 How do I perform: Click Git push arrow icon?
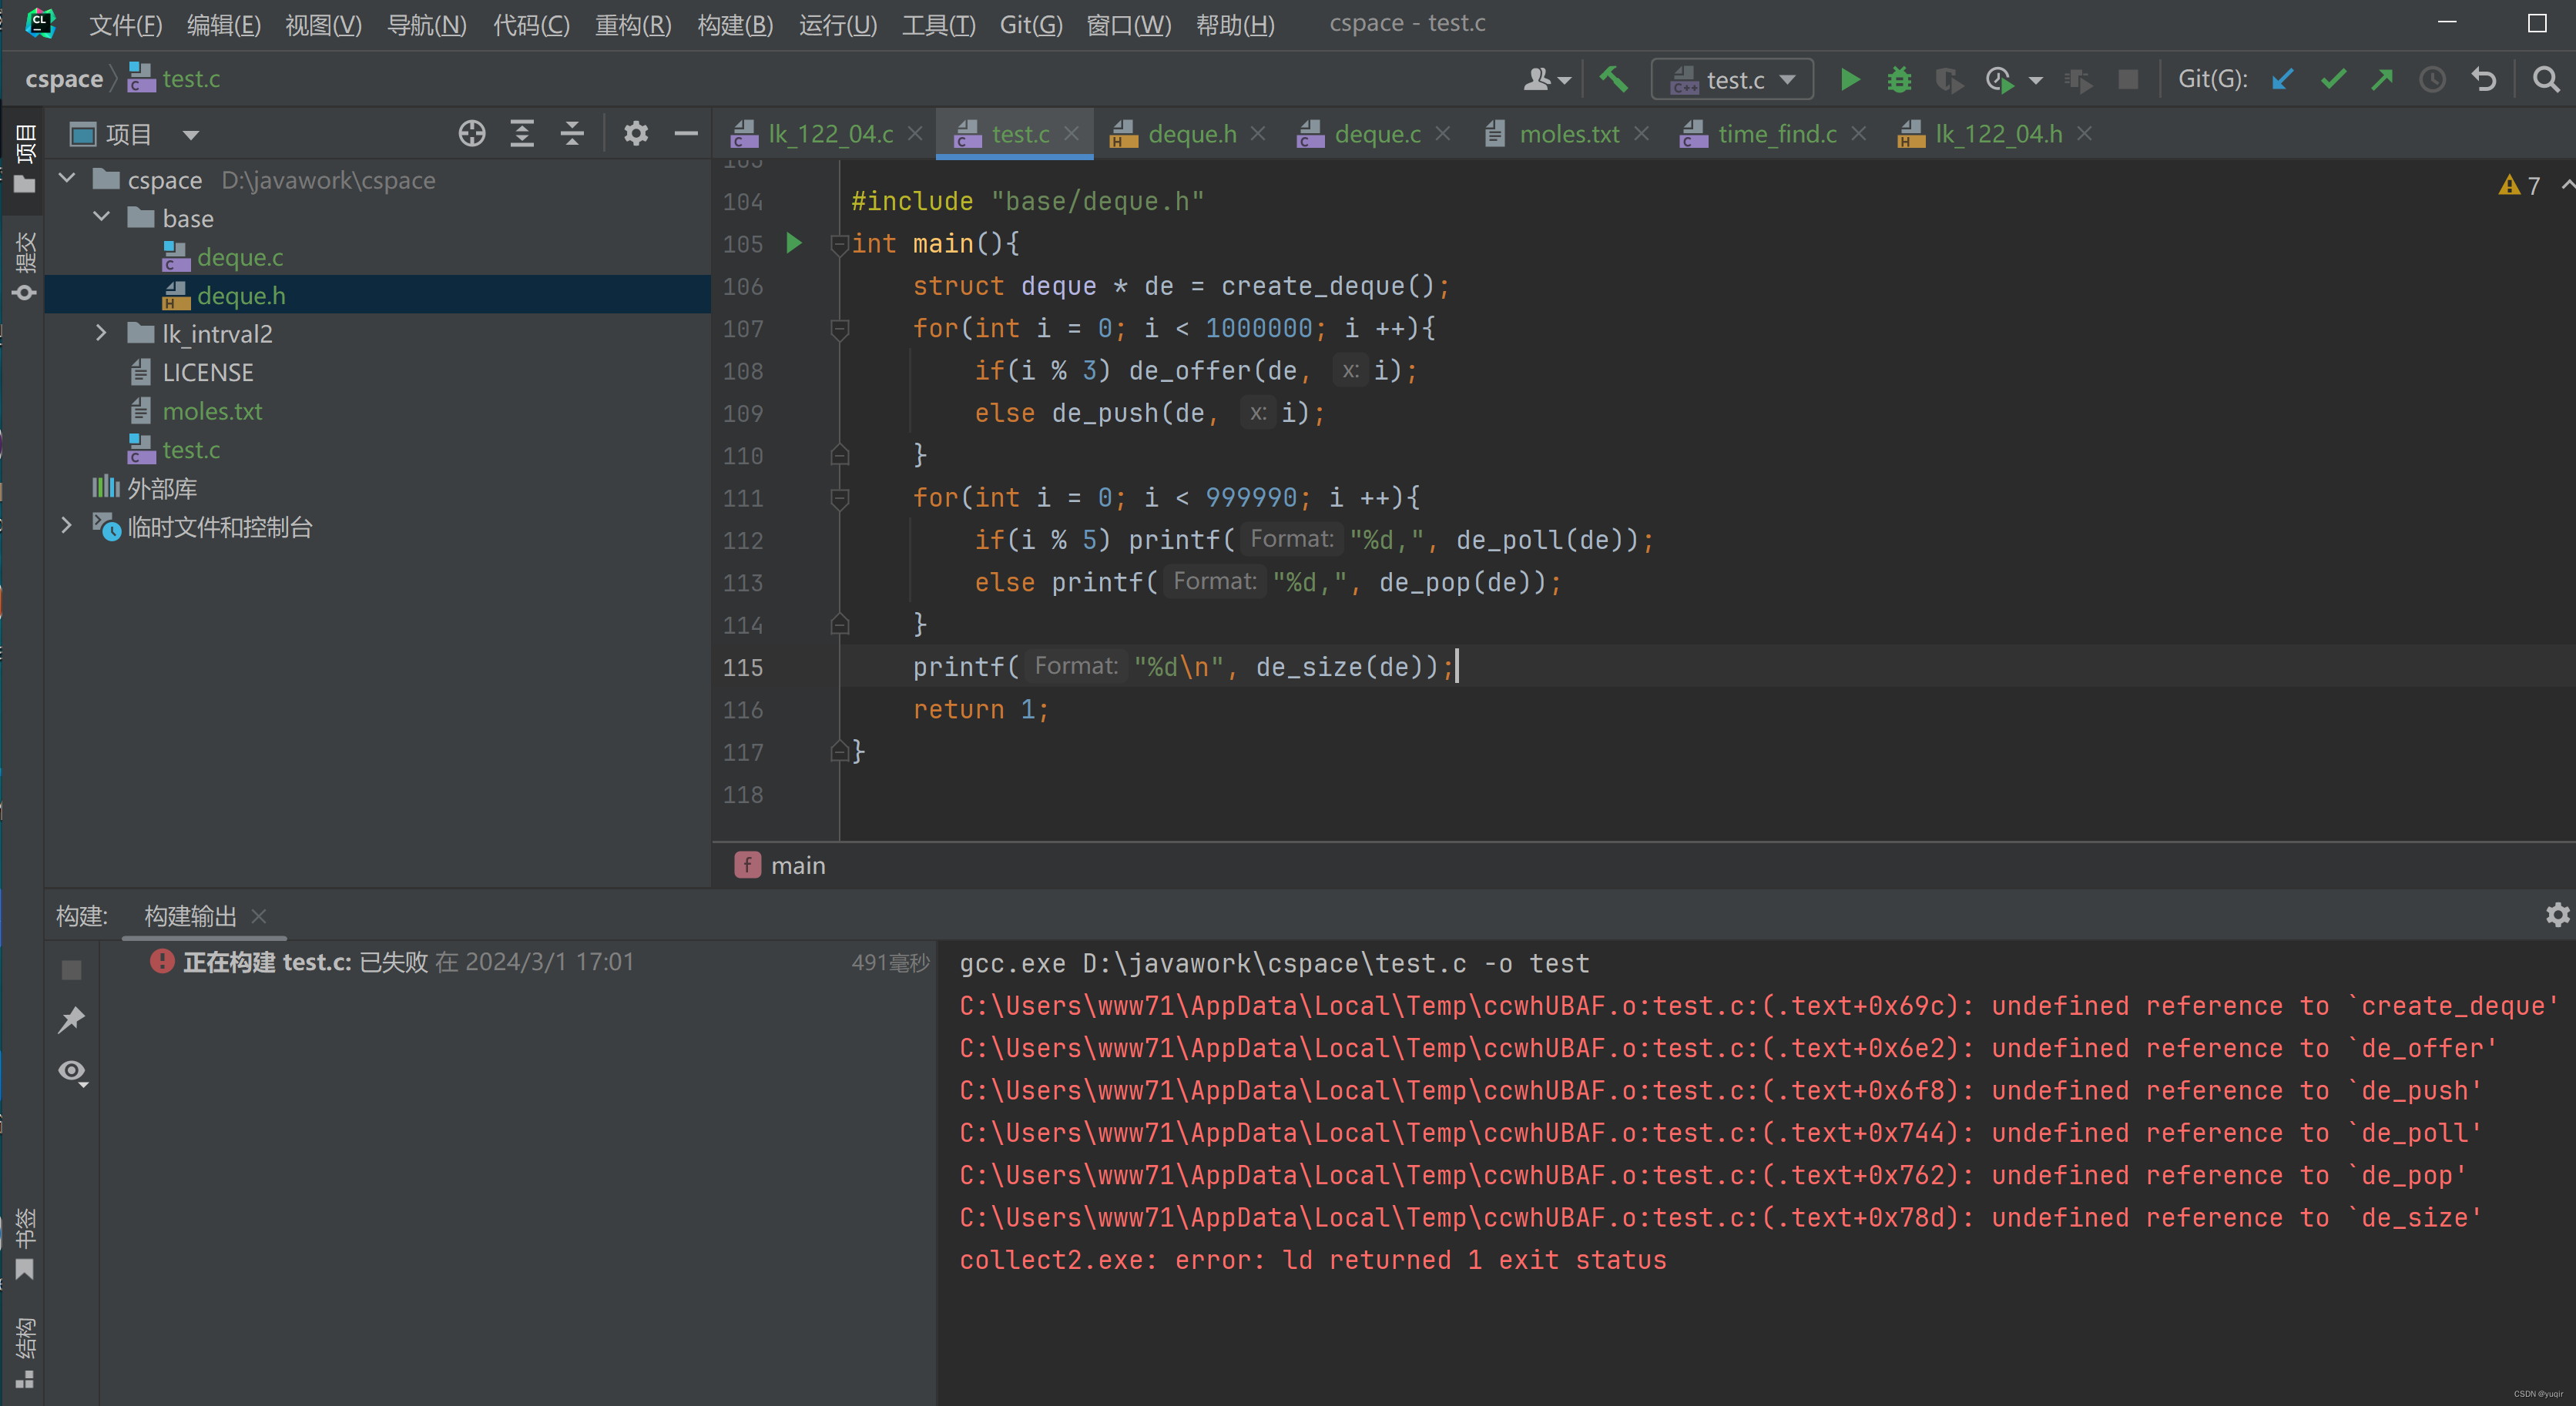coord(2382,80)
